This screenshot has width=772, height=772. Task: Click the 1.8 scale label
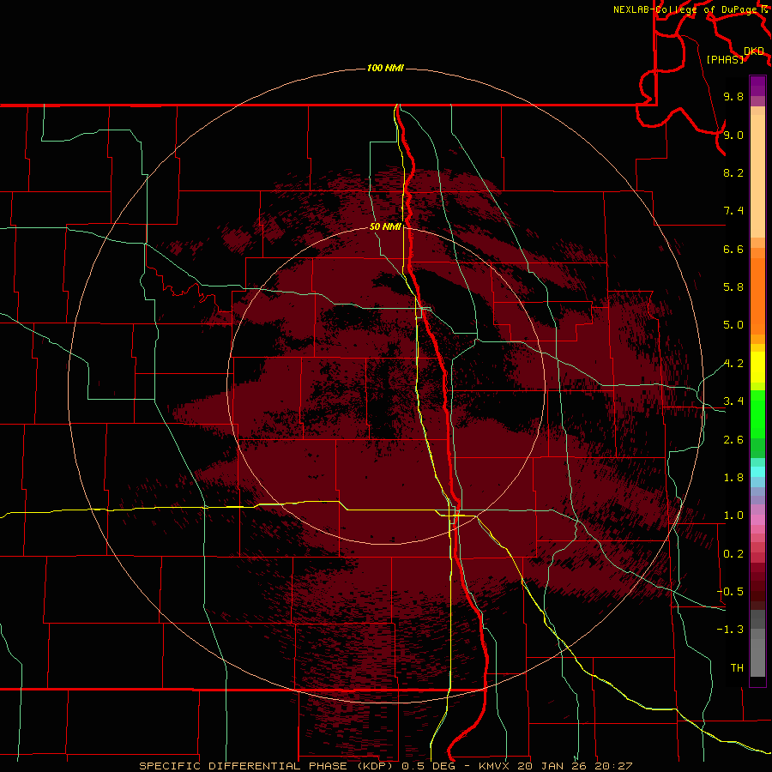click(733, 478)
